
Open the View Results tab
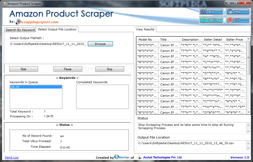(145, 29)
